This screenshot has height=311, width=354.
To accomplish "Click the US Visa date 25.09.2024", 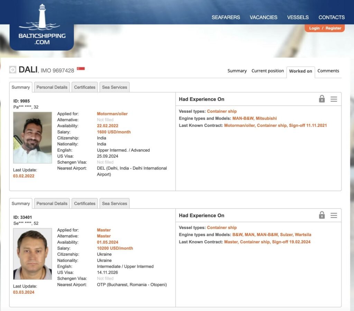I will pyautogui.click(x=108, y=156).
